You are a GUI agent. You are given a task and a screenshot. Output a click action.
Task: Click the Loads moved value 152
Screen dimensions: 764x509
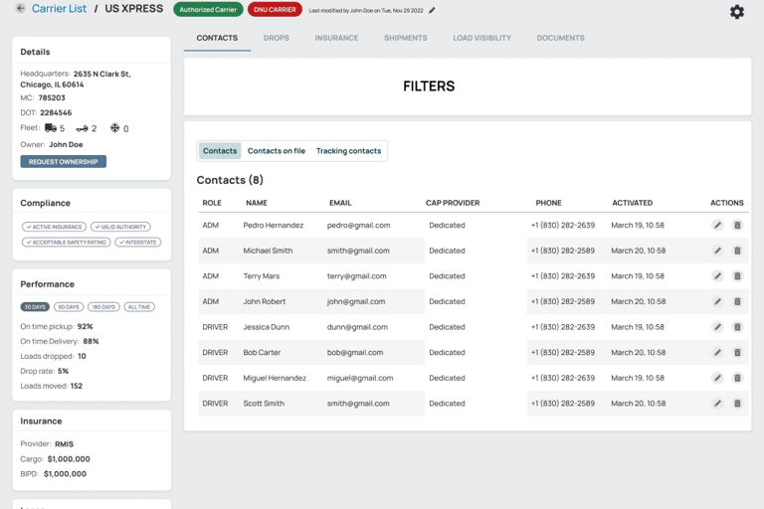point(77,386)
